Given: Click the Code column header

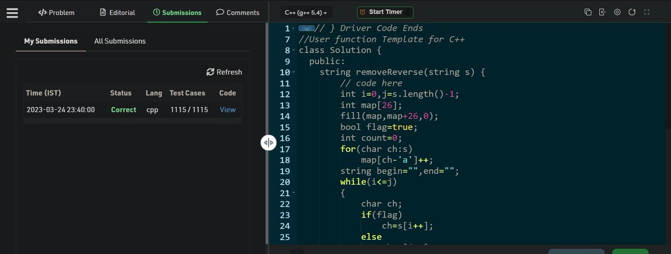Looking at the screenshot, I should 228,93.
